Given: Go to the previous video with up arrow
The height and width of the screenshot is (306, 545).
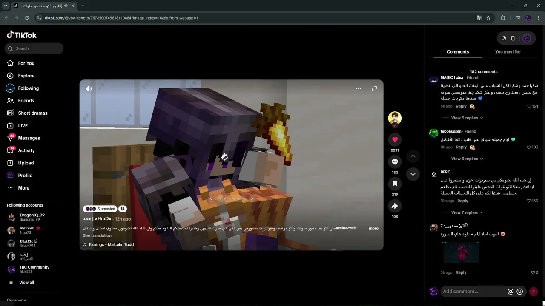Looking at the screenshot, I should [413, 156].
